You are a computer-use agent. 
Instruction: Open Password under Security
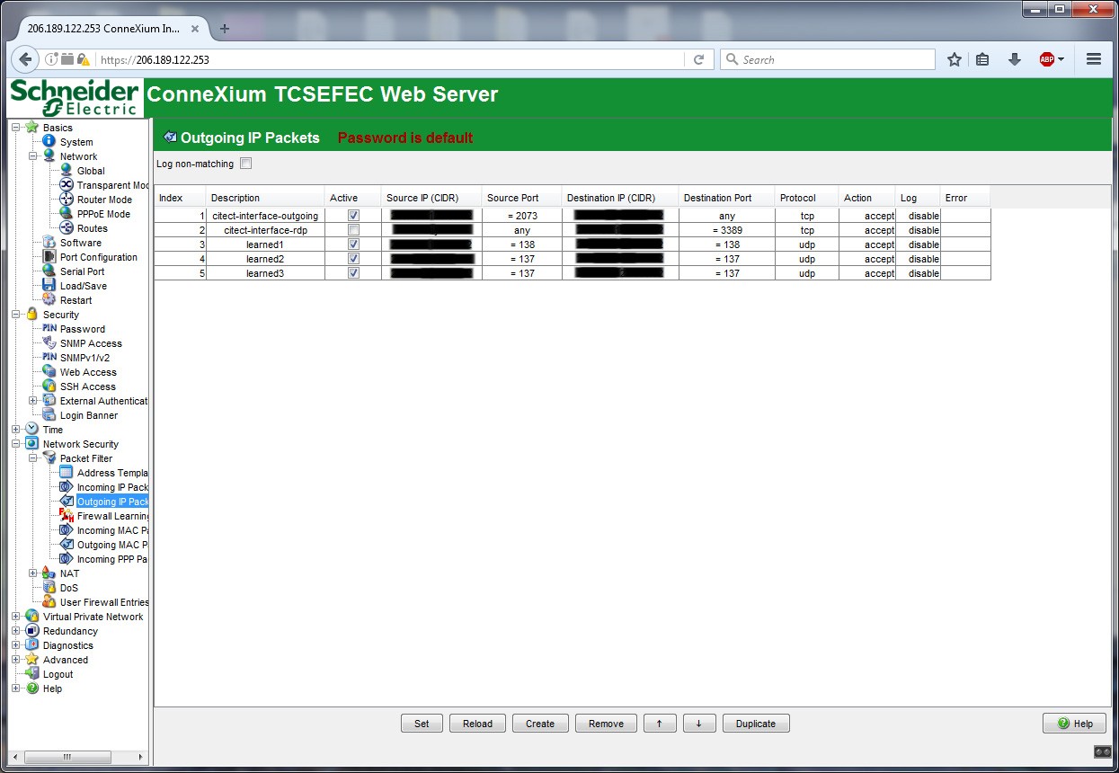tap(83, 329)
